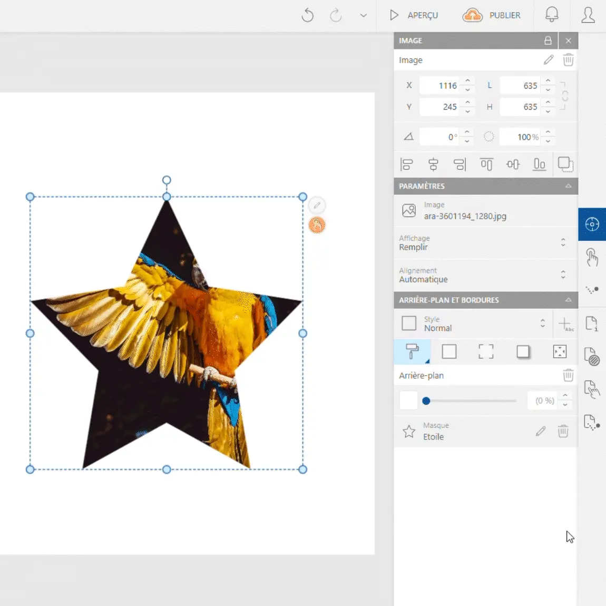Toggle the aspect ratio link for size

click(565, 96)
